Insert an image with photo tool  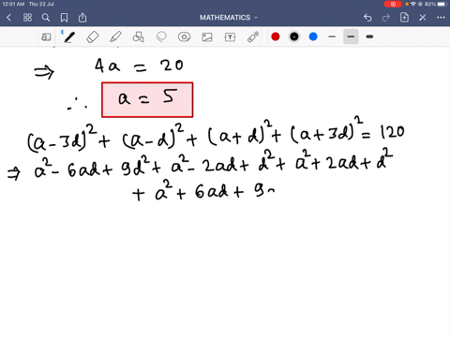[x=207, y=37]
